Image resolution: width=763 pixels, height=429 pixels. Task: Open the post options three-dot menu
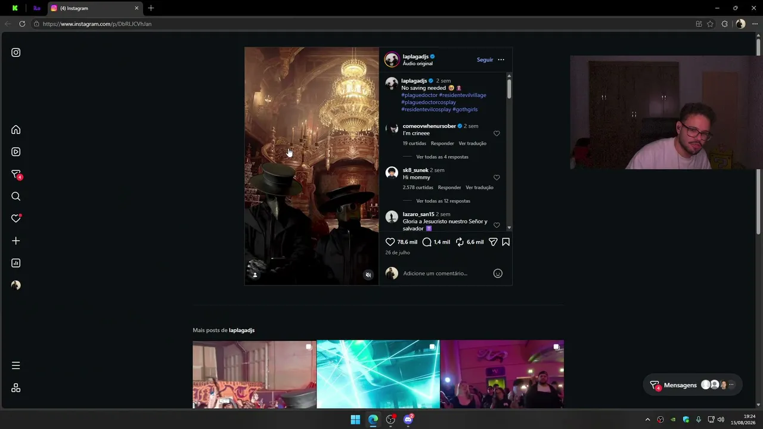[501, 60]
